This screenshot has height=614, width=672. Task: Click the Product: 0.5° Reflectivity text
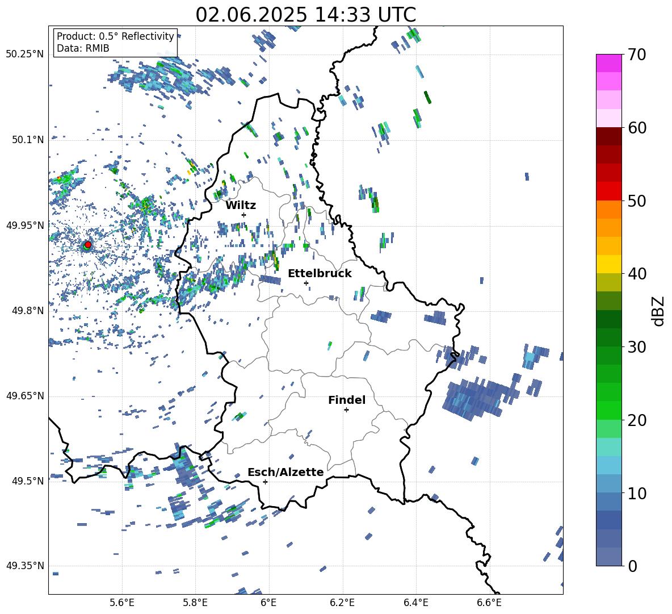click(x=115, y=36)
